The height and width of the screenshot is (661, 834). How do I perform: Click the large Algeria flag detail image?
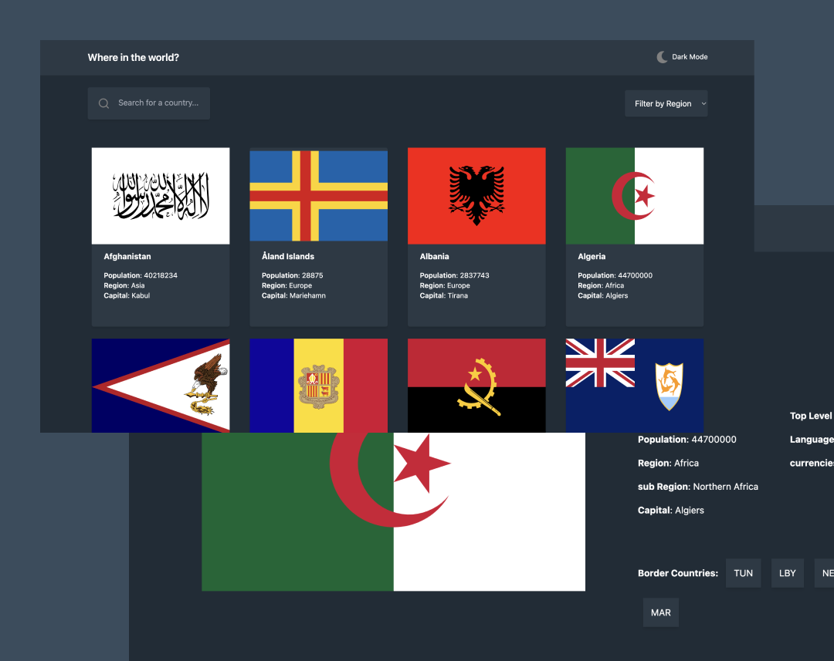393,511
